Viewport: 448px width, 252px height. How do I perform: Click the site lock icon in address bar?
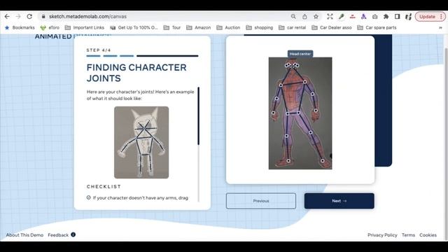click(x=43, y=17)
